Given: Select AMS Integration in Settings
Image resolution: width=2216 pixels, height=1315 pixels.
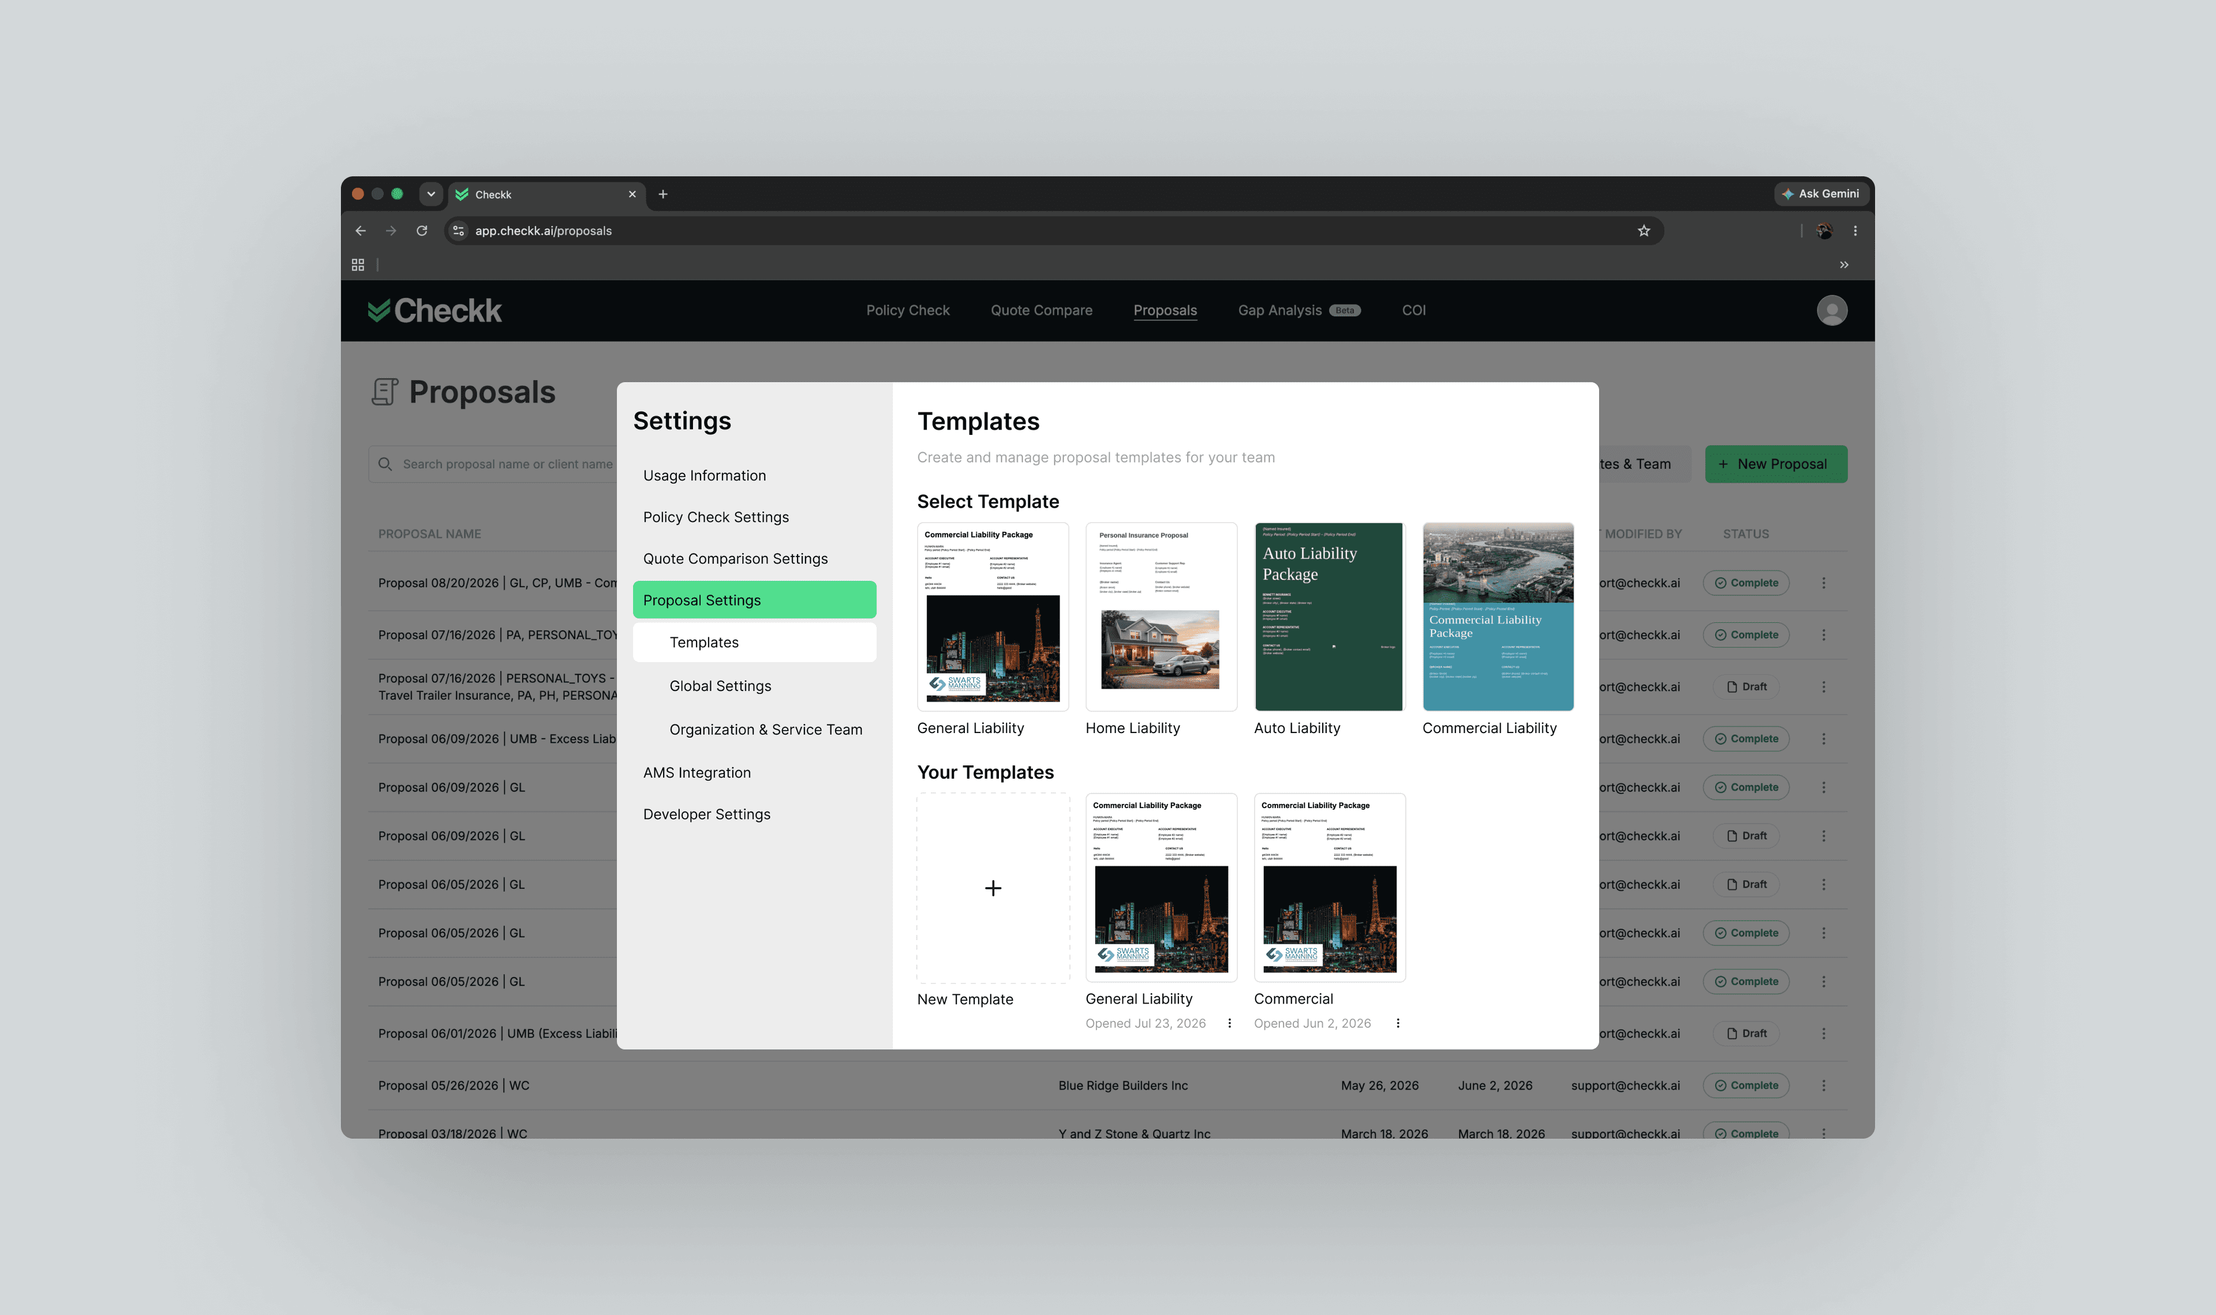Looking at the screenshot, I should (x=754, y=773).
